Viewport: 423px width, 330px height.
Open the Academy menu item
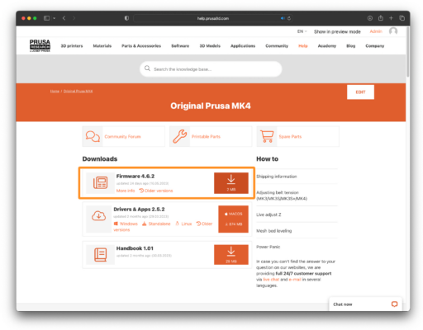(x=327, y=46)
